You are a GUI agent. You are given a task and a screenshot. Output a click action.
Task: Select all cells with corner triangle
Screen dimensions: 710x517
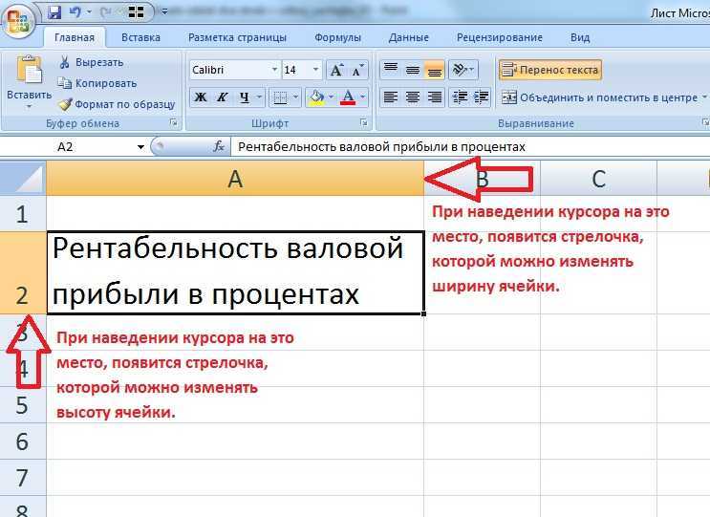click(23, 179)
